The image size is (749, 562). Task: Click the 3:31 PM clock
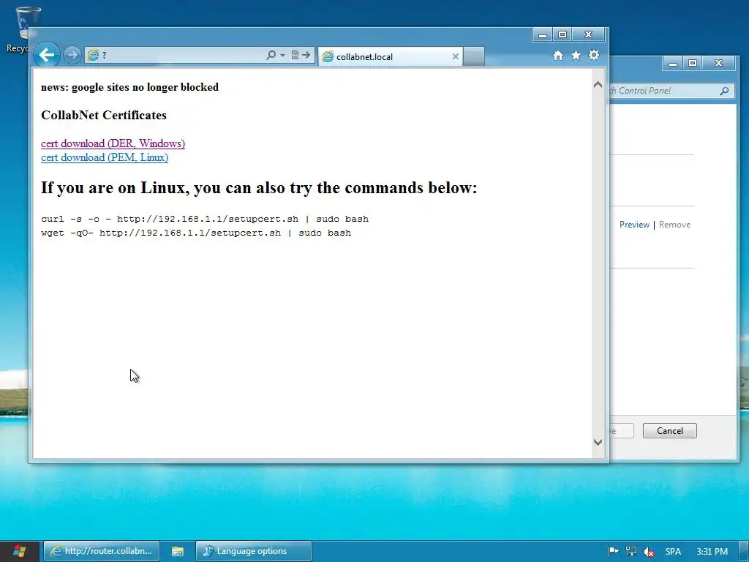tap(712, 552)
